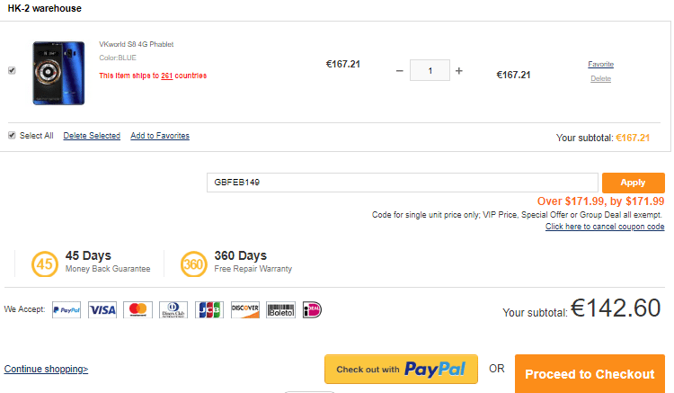This screenshot has width=674, height=393.
Task: Click the PayPal payment icon
Action: click(x=67, y=309)
